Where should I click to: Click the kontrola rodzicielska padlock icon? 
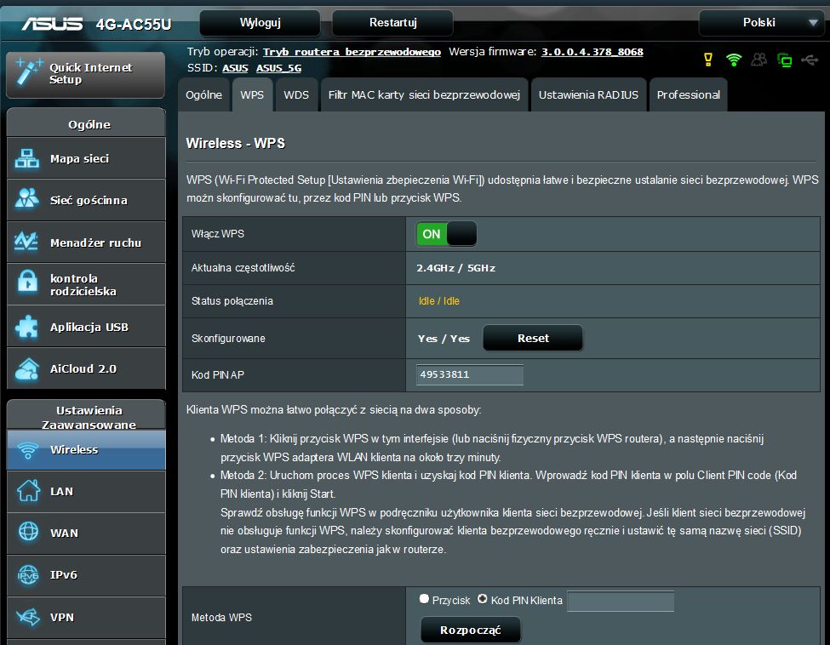(x=27, y=282)
